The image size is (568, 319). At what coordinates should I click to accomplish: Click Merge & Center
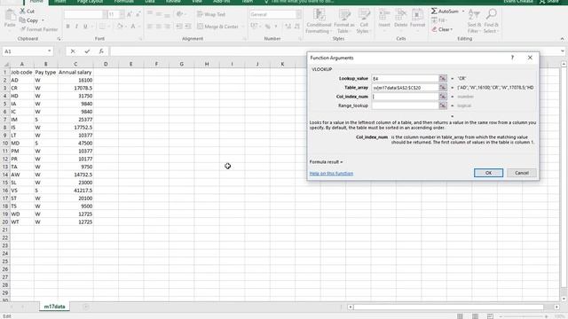click(217, 27)
